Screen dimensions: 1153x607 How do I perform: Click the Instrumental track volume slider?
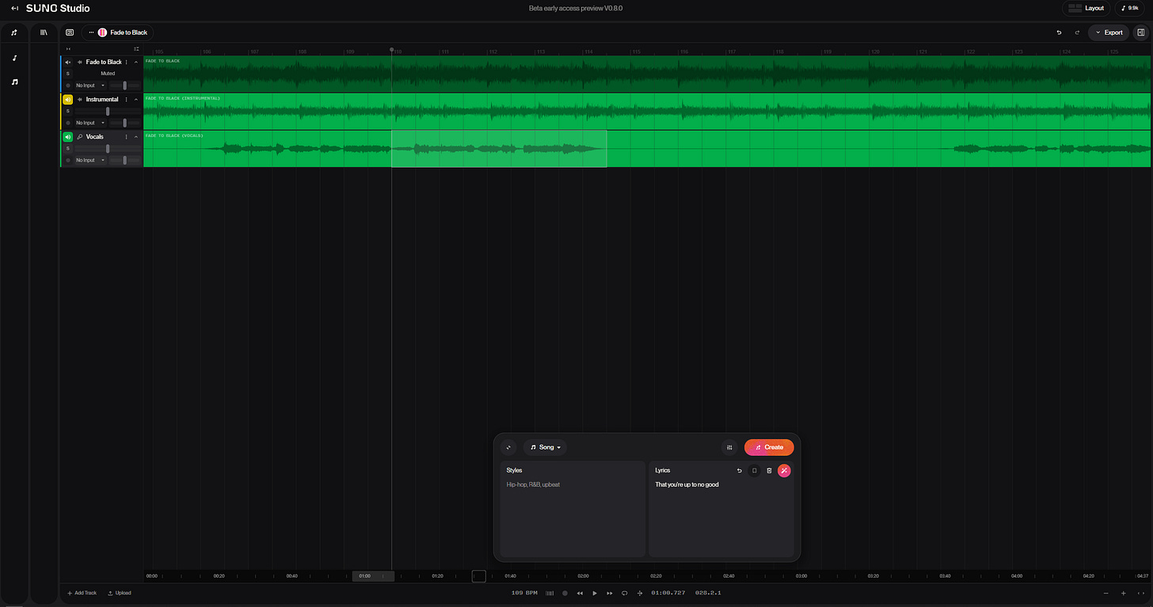tap(108, 111)
